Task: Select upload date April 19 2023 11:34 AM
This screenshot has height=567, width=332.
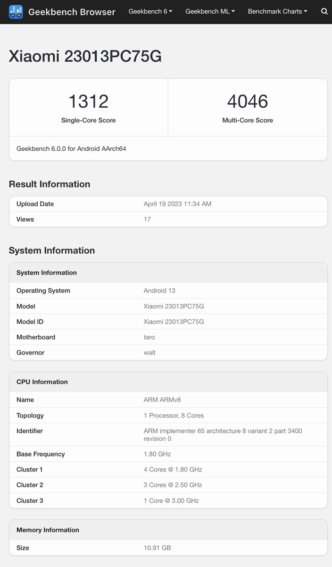Action: 177,204
